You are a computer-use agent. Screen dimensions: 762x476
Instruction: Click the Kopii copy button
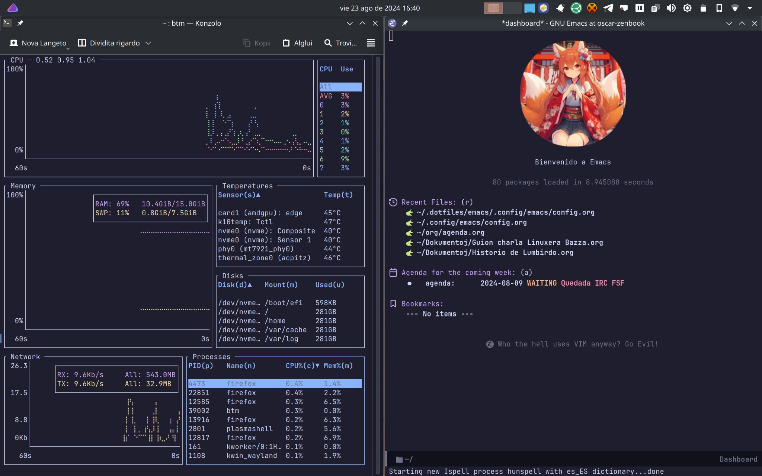click(257, 43)
